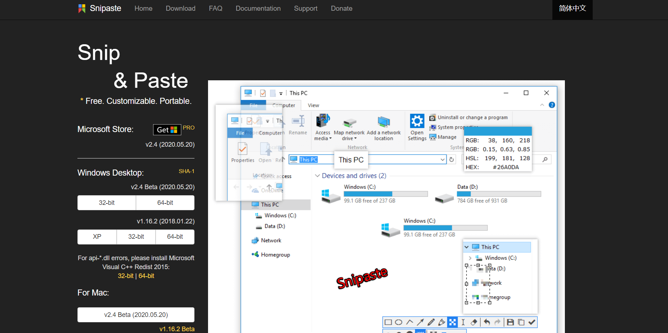The height and width of the screenshot is (333, 668).
Task: Open the Donate nav link
Action: pyautogui.click(x=341, y=9)
